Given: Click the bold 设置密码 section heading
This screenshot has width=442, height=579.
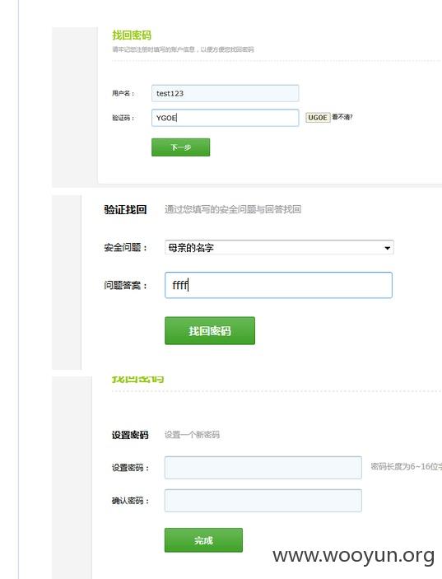Looking at the screenshot, I should point(130,435).
